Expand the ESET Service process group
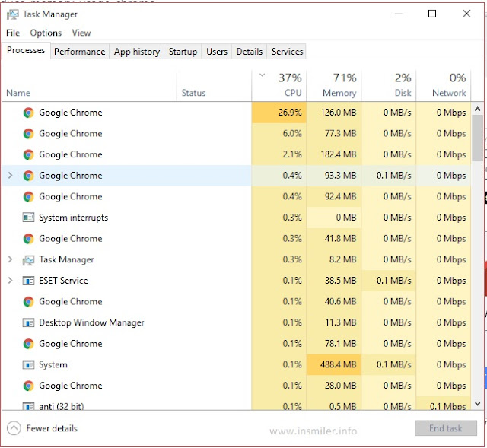 (10, 281)
